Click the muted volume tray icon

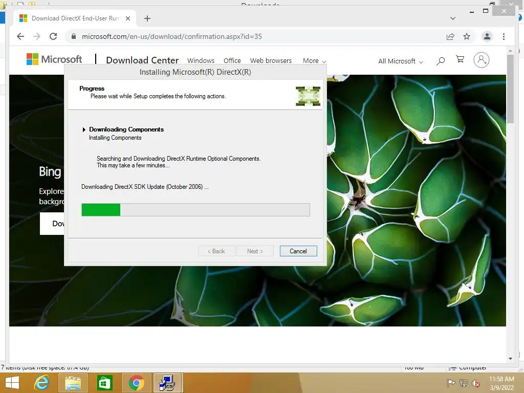(x=476, y=383)
